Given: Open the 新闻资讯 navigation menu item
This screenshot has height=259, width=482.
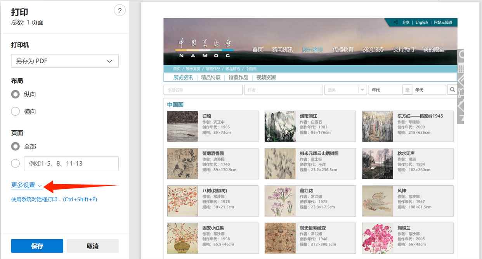Looking at the screenshot, I should 282,50.
